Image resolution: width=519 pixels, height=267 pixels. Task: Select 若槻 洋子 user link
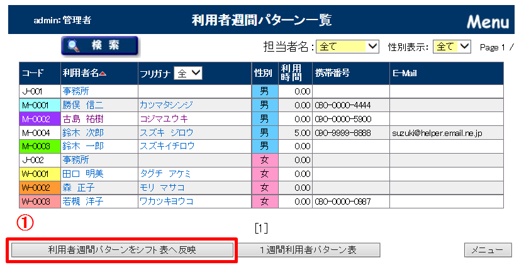coord(82,202)
